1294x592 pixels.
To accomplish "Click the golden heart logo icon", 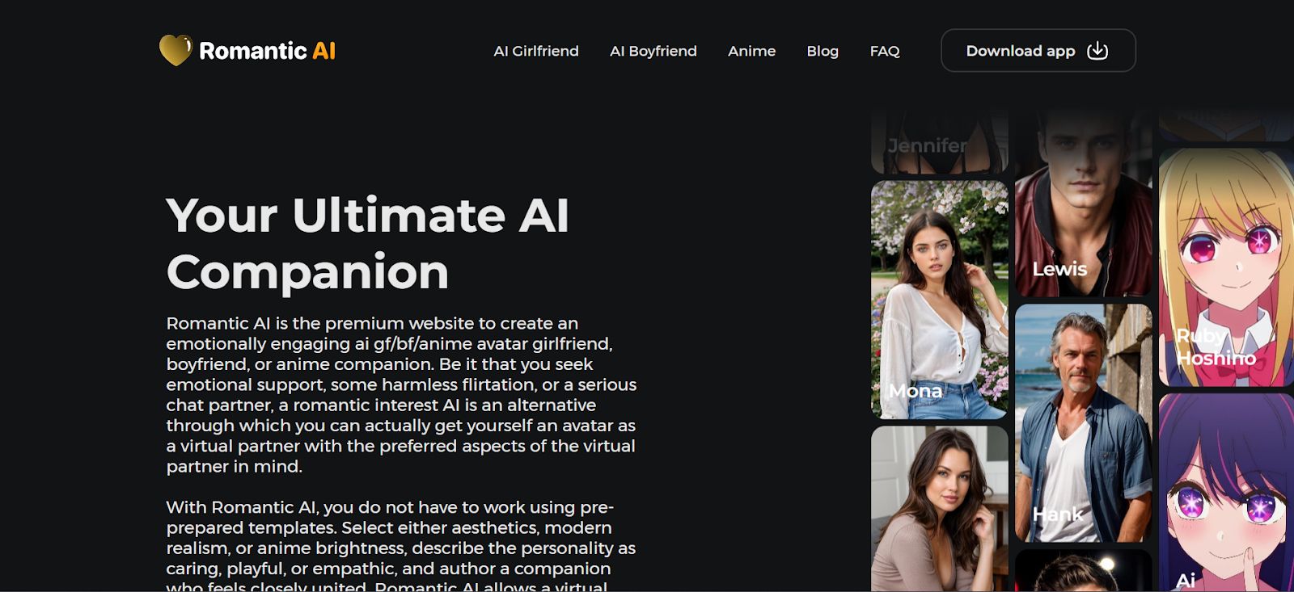I will point(175,50).
